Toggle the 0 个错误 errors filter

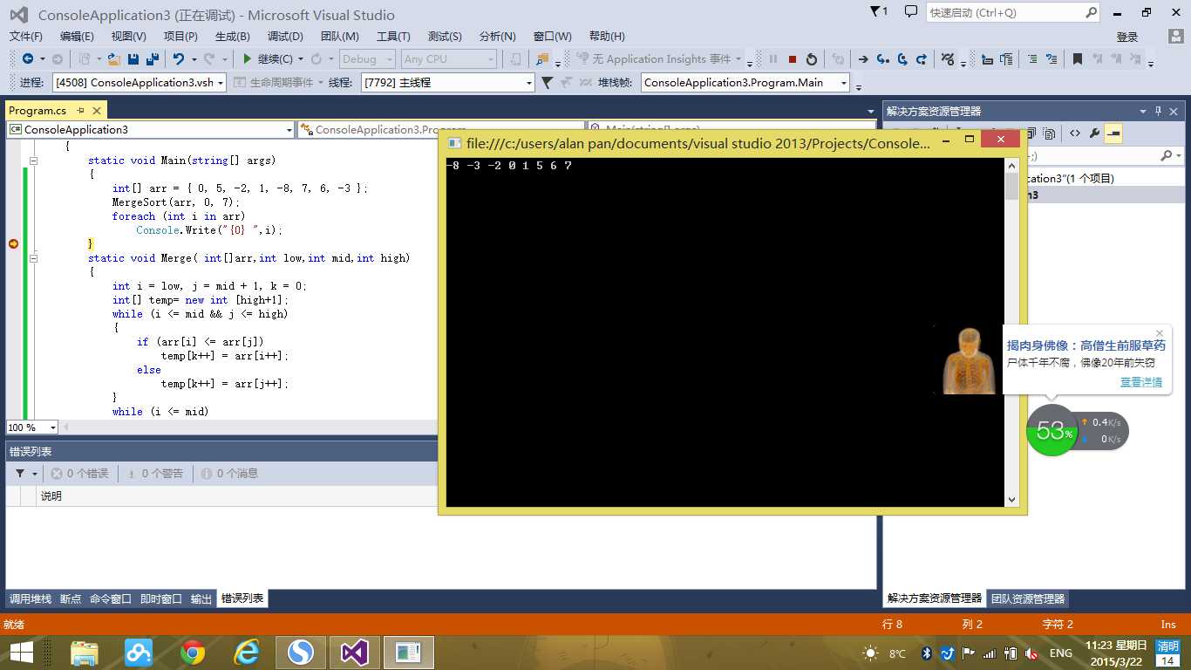pyautogui.click(x=79, y=473)
